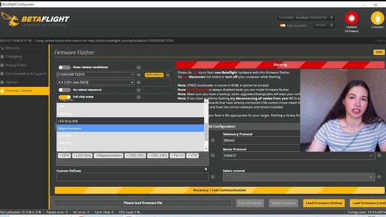Open help icon beside Custom Defines field
Viewport: 386px width, 217px height.
pos(213,177)
